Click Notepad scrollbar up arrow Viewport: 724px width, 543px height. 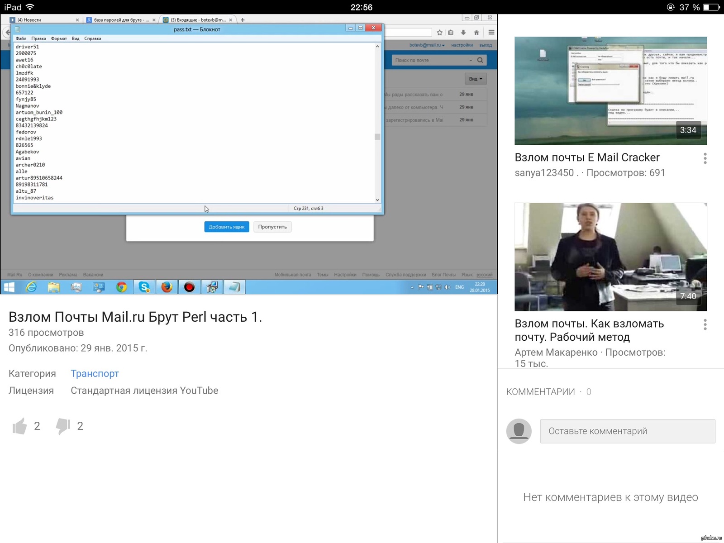click(x=377, y=46)
